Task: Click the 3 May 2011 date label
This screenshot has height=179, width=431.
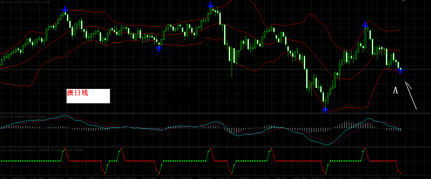Action: 75,178
